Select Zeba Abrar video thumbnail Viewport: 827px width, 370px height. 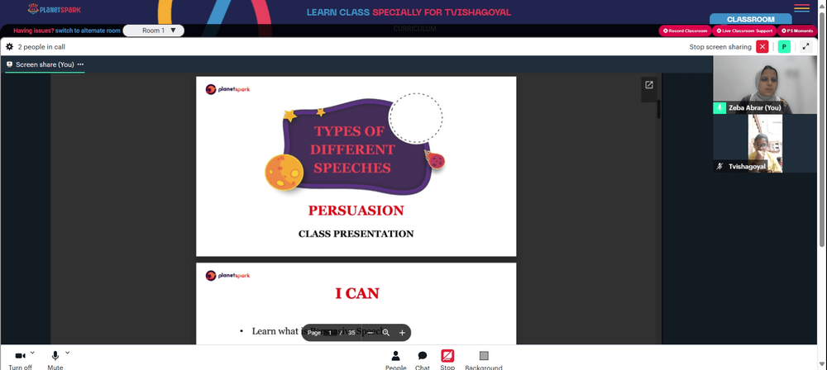(765, 85)
